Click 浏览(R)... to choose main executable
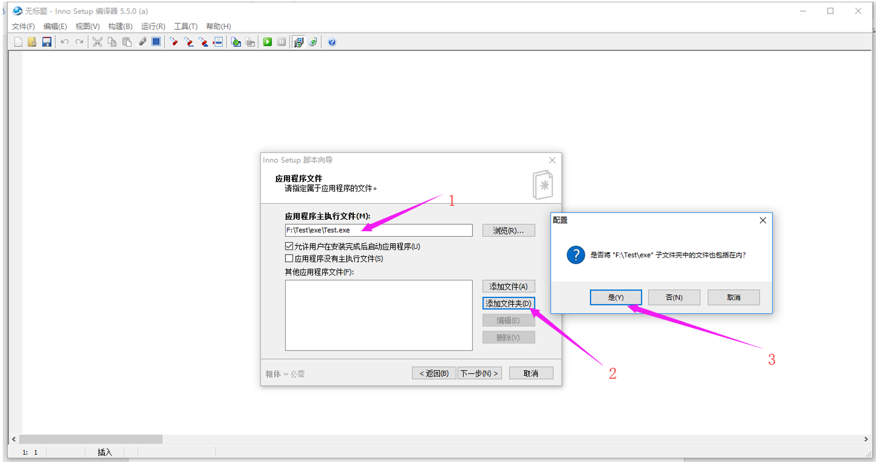Viewport: 876px width, 462px height. 509,230
